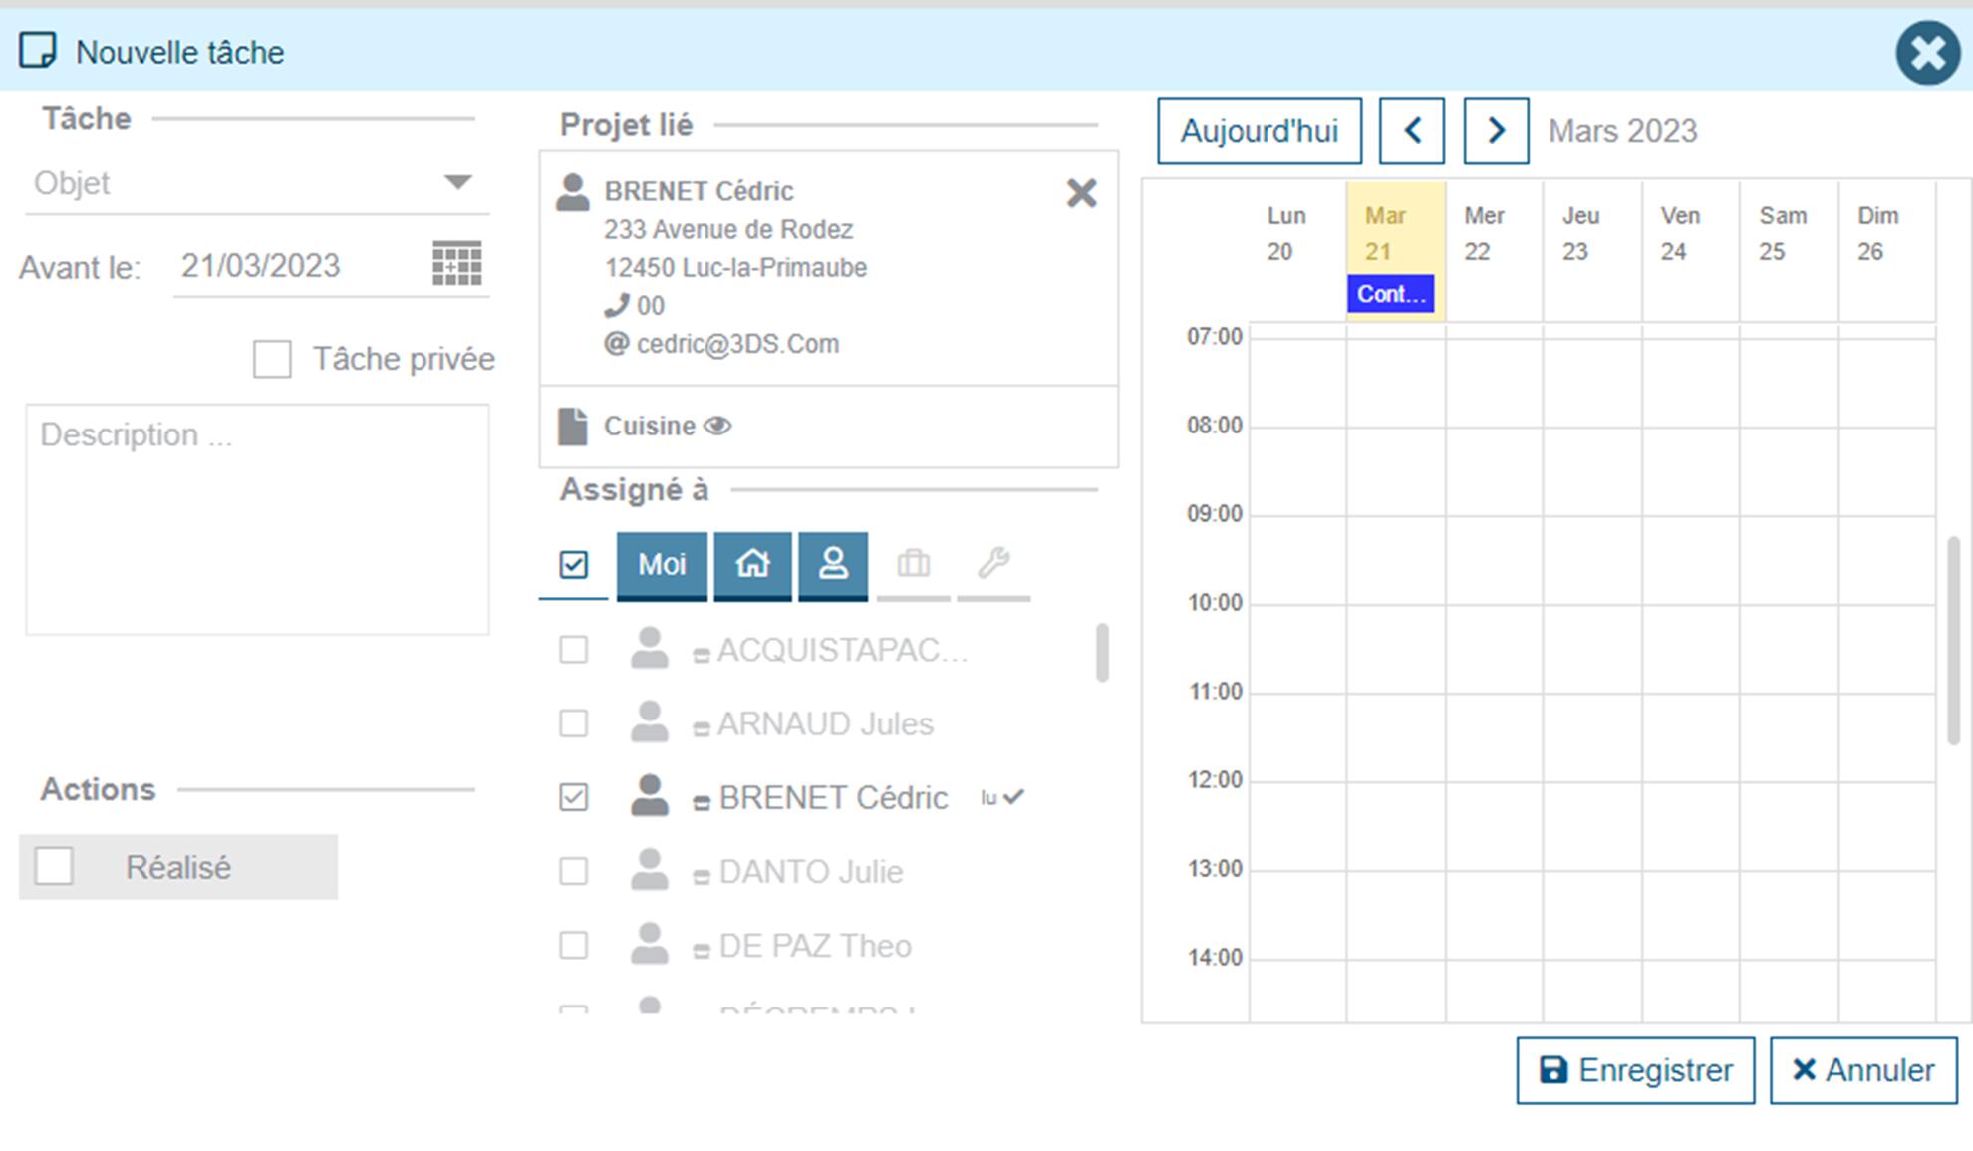Select the person filter icon in Assigné à

(833, 565)
